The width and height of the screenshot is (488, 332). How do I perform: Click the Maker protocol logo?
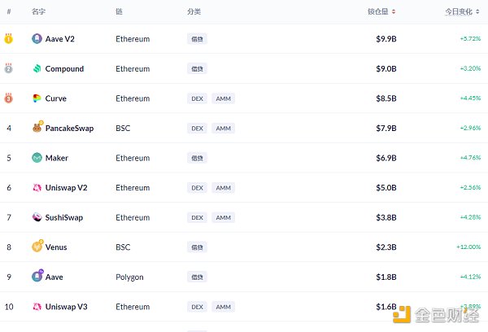(x=37, y=158)
